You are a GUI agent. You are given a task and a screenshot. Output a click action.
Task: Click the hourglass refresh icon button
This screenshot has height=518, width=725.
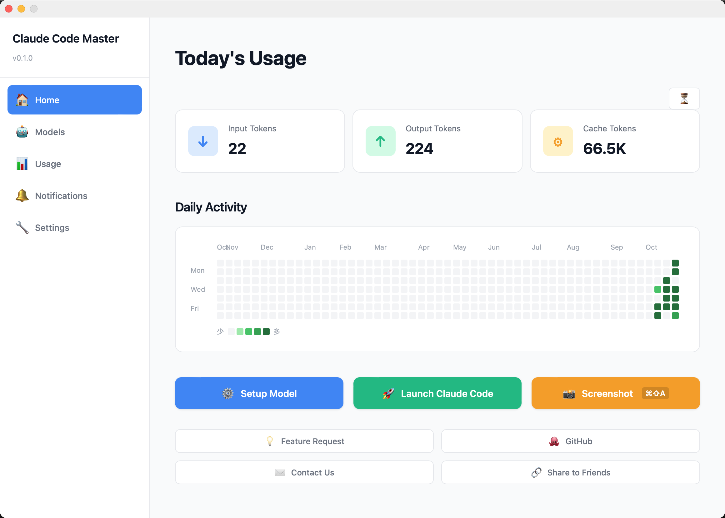[x=684, y=99]
